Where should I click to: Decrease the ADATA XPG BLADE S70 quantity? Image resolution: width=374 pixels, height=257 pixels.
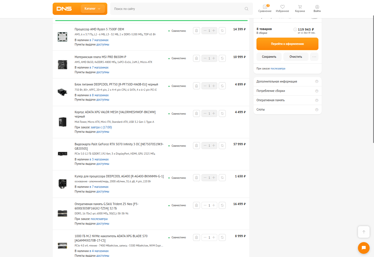[x=205, y=237]
